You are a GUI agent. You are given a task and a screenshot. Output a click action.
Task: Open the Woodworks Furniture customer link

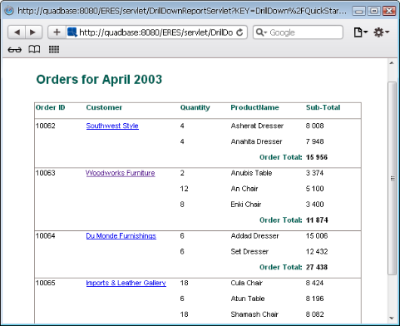[x=121, y=173]
